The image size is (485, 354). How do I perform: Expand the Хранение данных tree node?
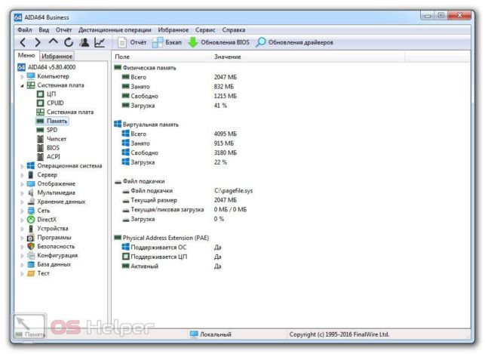[x=22, y=202]
